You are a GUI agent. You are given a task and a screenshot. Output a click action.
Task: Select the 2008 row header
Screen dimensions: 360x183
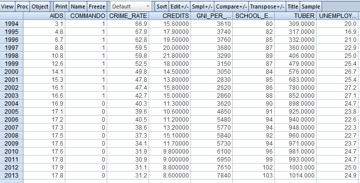pyautogui.click(x=11, y=136)
